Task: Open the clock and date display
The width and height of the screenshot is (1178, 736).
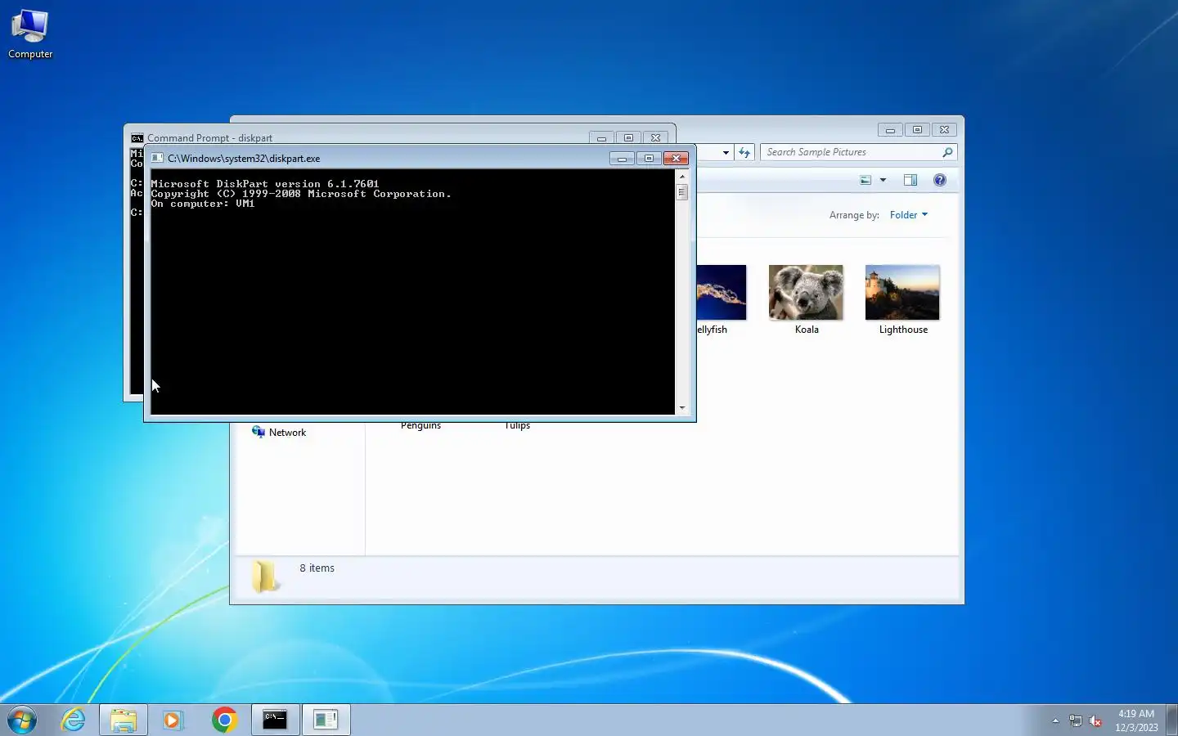Action: point(1136,720)
